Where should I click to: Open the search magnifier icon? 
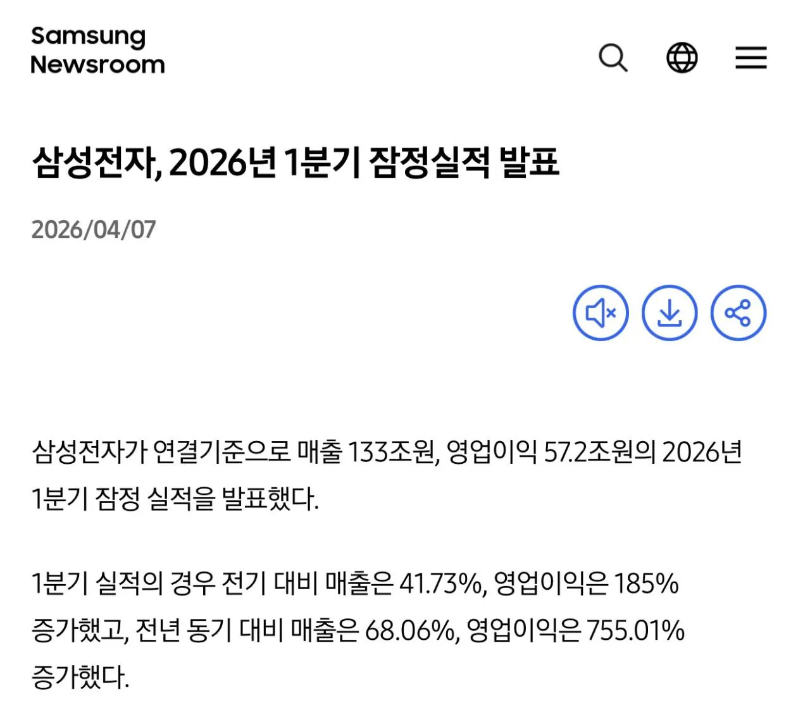(613, 58)
